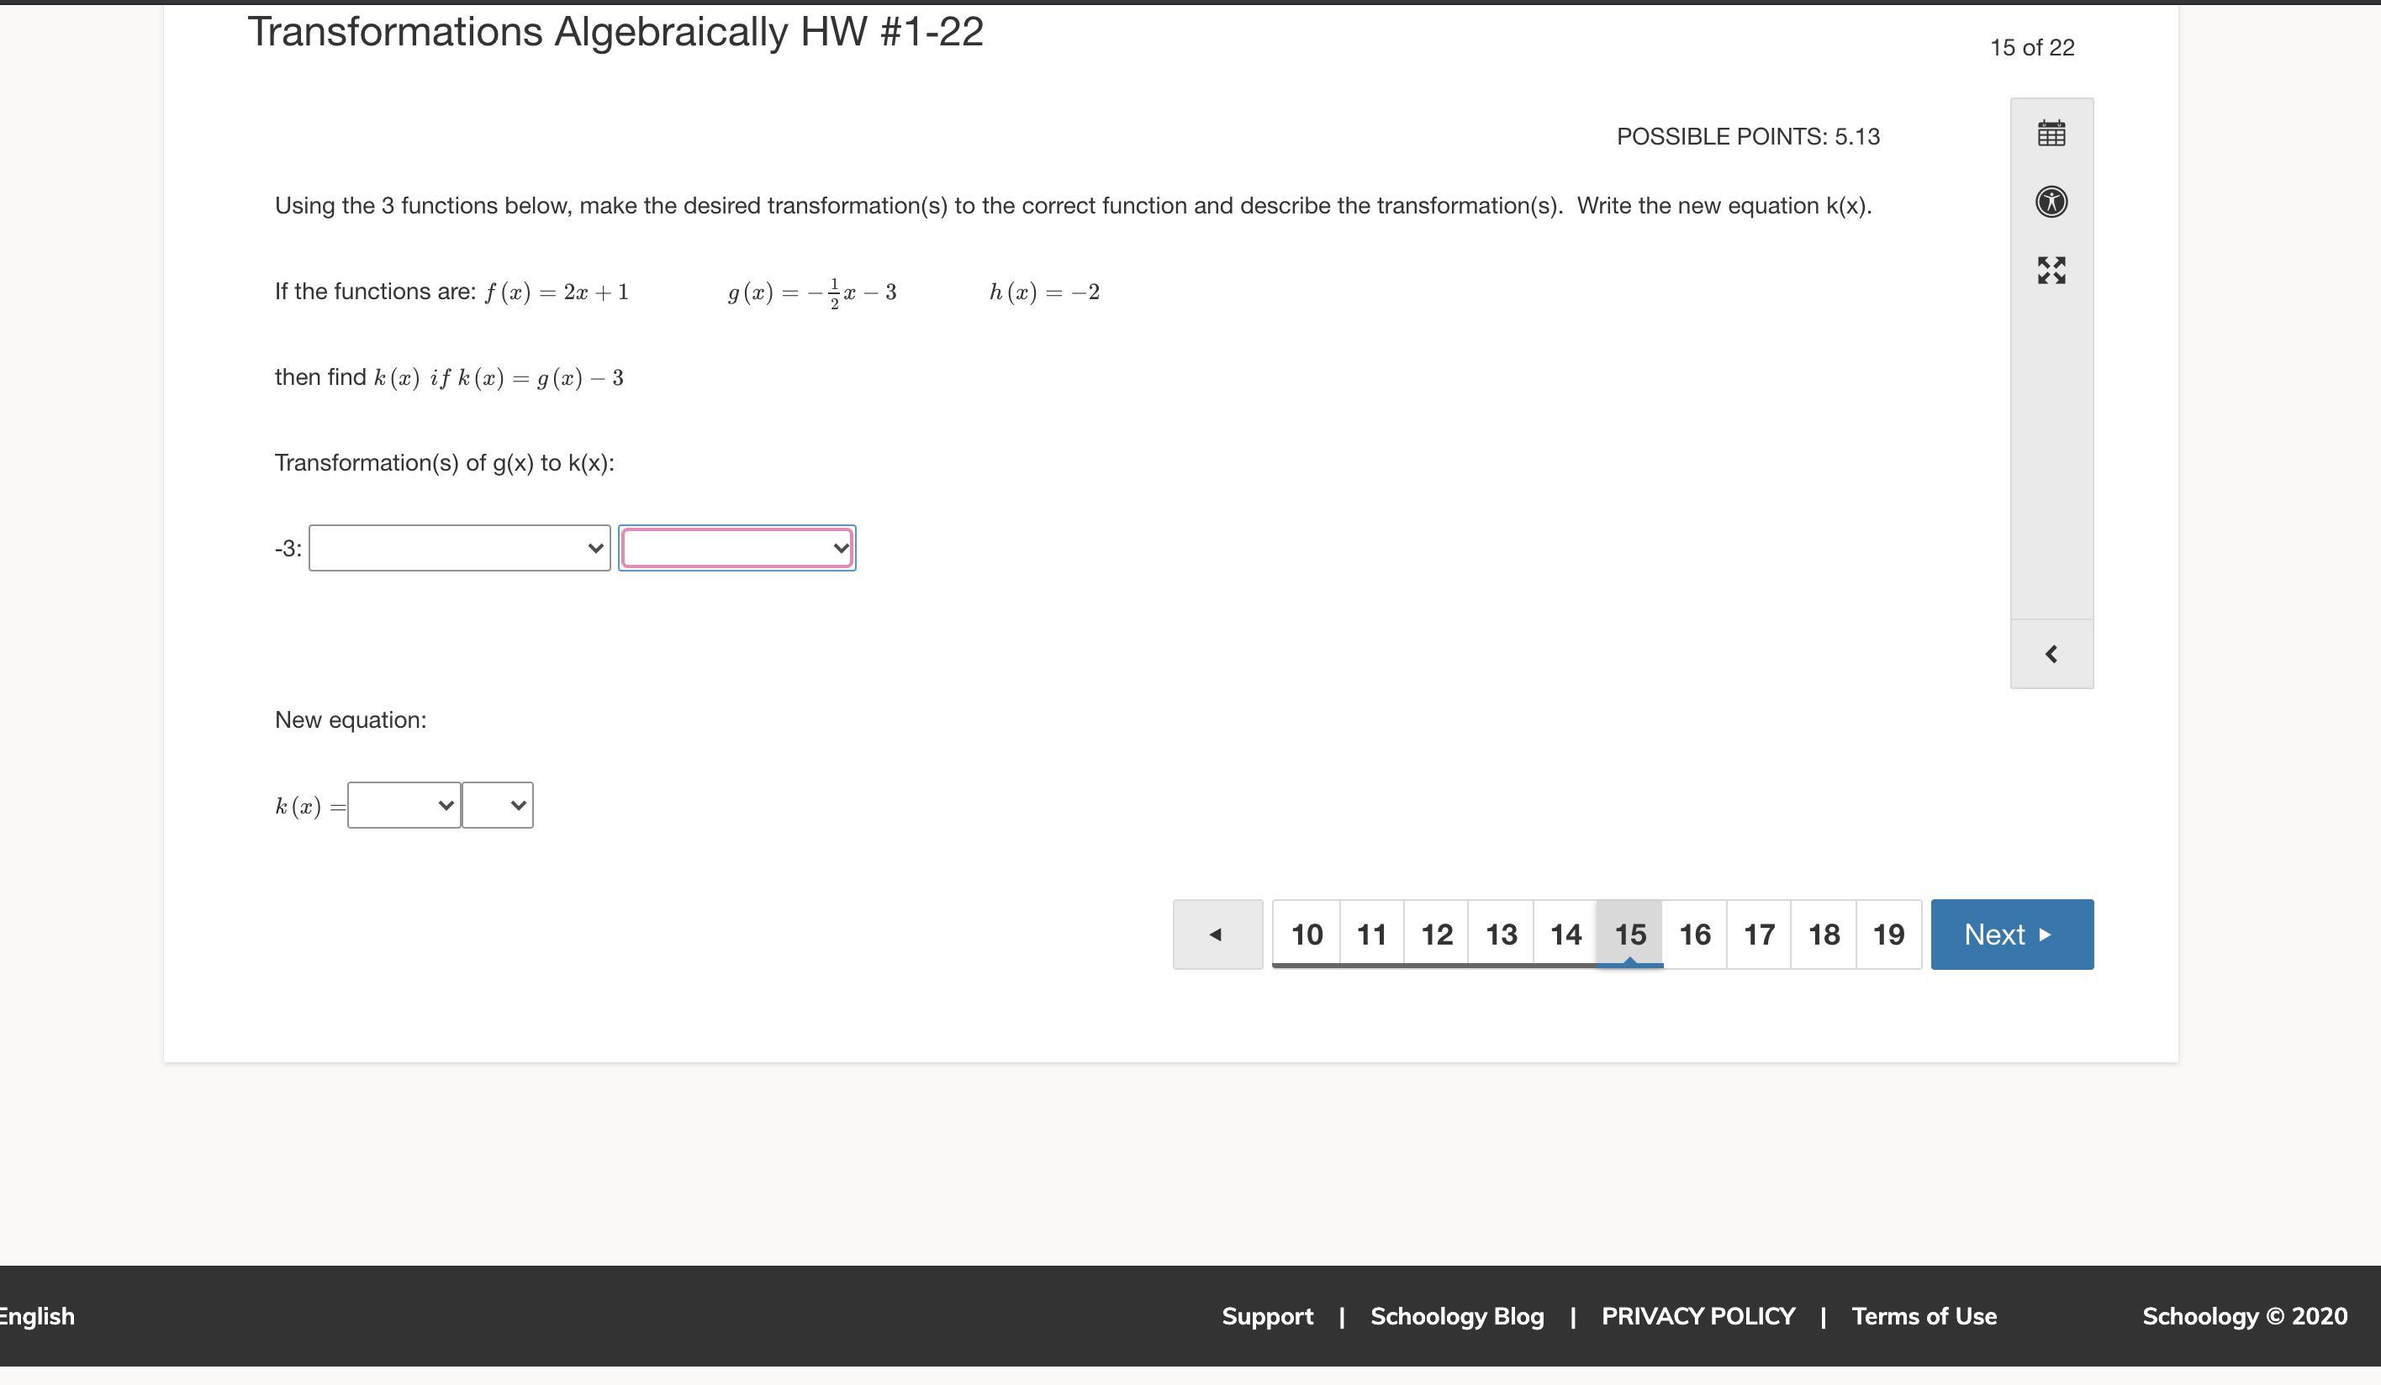Screen dimensions: 2381x1385
Task: Open the Schoology Blog link
Action: pos(1457,1316)
